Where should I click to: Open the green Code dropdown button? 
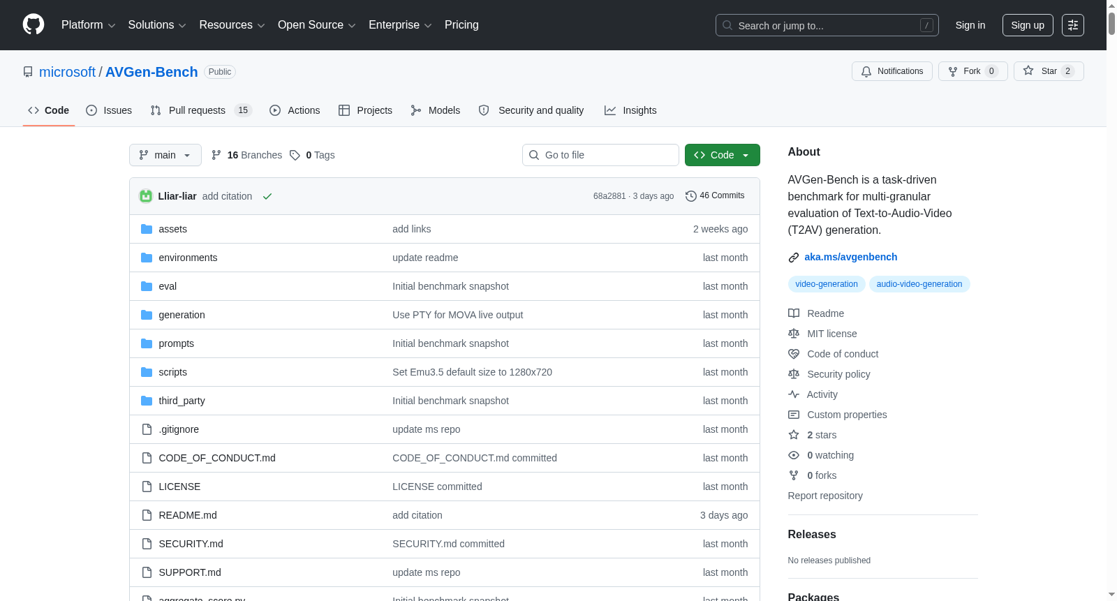coord(722,155)
